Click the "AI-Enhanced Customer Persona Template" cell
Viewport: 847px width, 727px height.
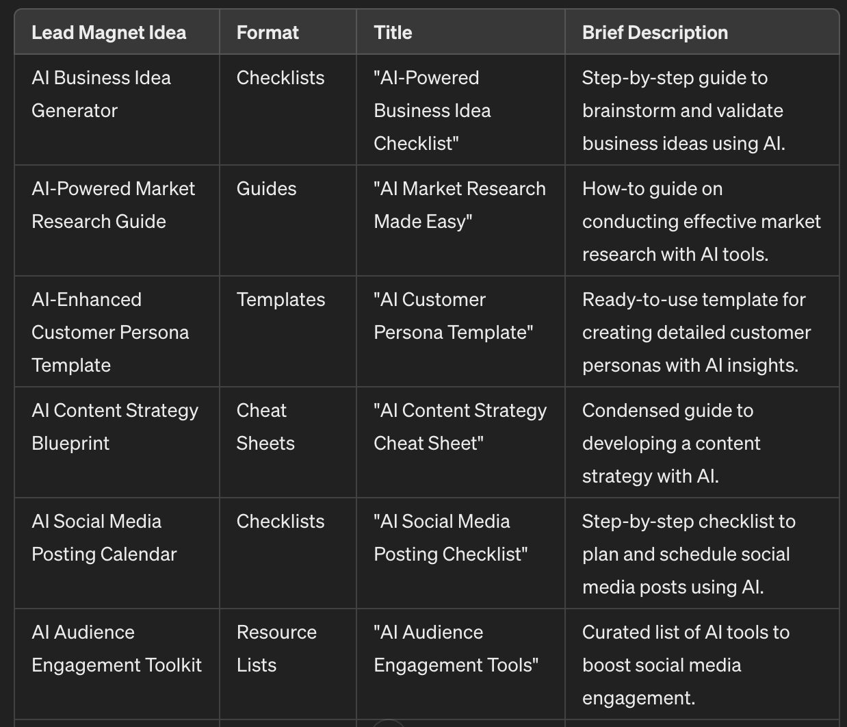[109, 333]
